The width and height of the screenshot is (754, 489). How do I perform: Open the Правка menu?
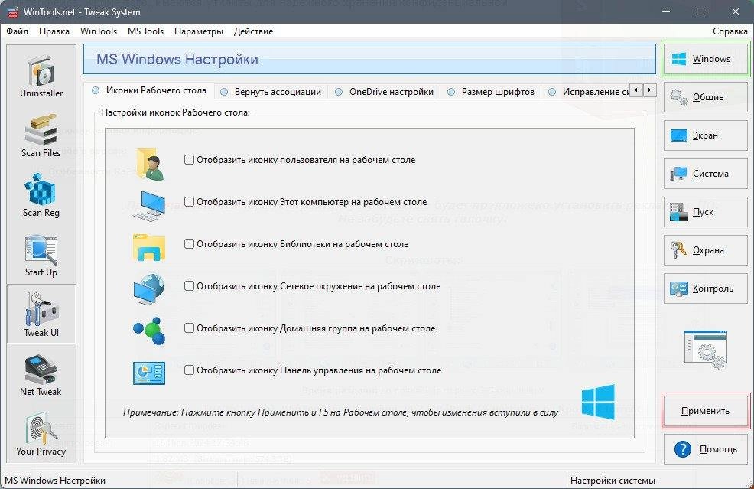(54, 31)
